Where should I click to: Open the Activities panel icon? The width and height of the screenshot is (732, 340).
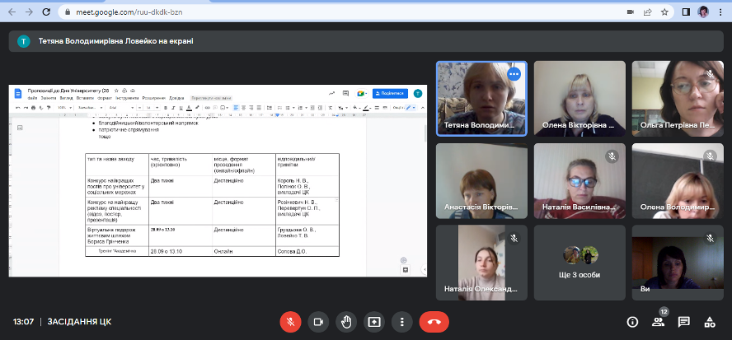pyautogui.click(x=710, y=322)
